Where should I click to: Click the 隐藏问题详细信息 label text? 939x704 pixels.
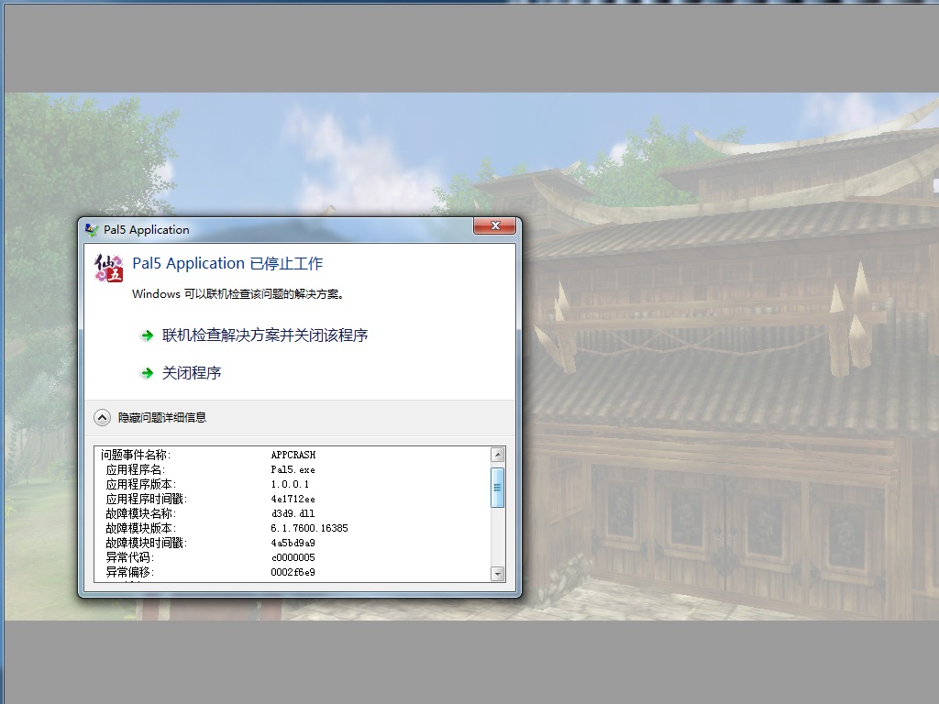click(x=162, y=417)
